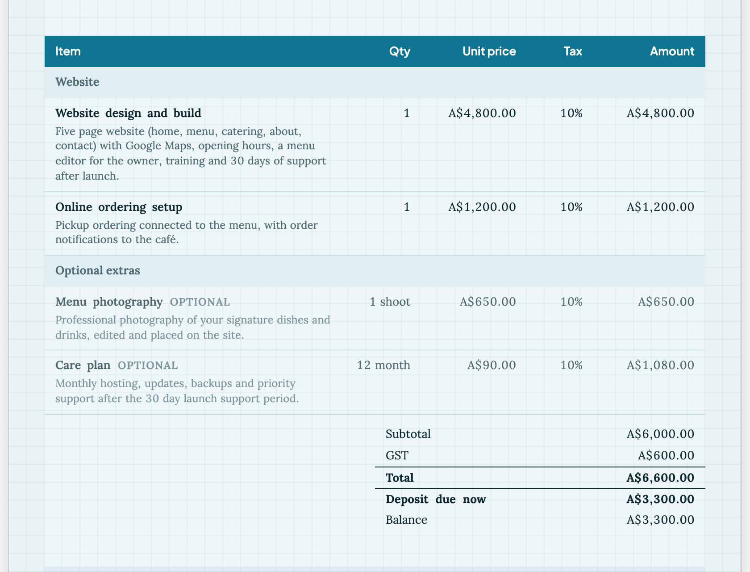The width and height of the screenshot is (750, 572).
Task: Click the Qty column header
Action: click(x=400, y=51)
